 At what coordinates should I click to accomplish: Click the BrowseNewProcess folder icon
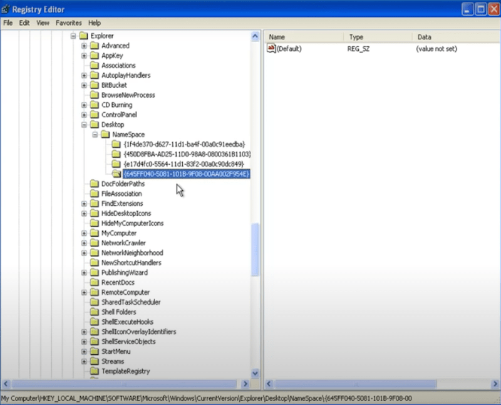click(95, 95)
